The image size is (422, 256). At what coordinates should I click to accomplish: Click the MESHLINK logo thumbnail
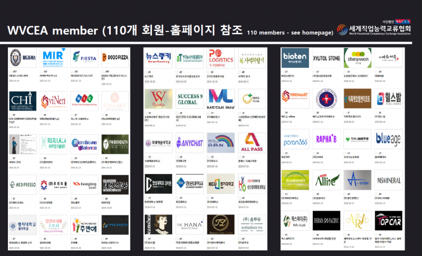pos(220,99)
